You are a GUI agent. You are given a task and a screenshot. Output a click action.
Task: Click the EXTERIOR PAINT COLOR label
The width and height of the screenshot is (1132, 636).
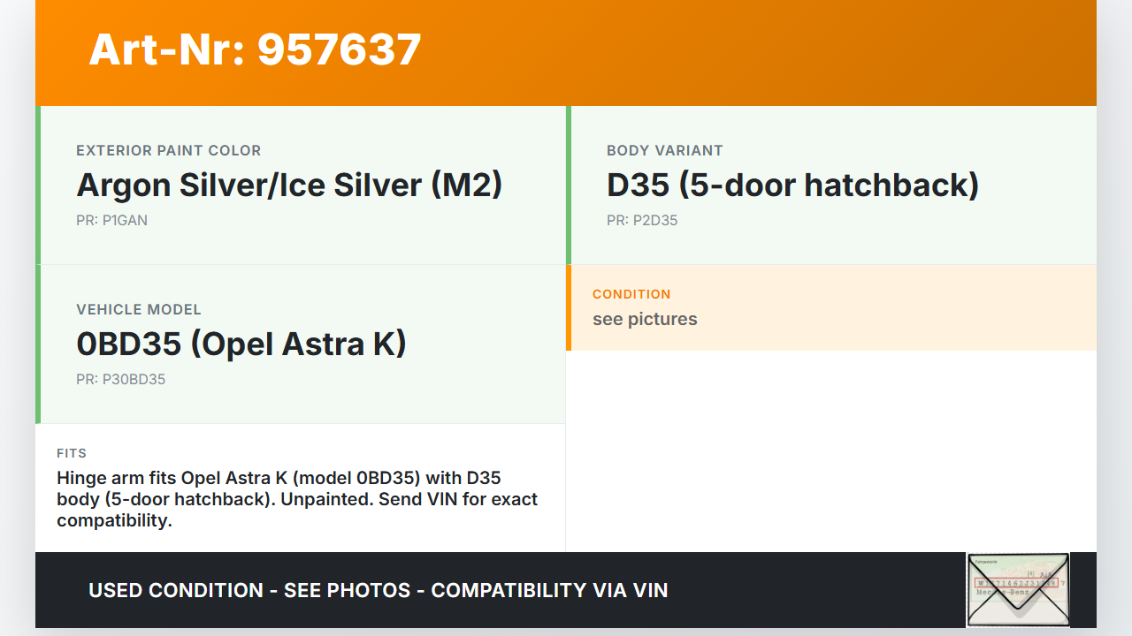(x=168, y=151)
